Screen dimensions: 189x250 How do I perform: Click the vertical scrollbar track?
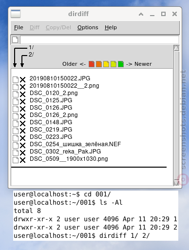pos(176,115)
